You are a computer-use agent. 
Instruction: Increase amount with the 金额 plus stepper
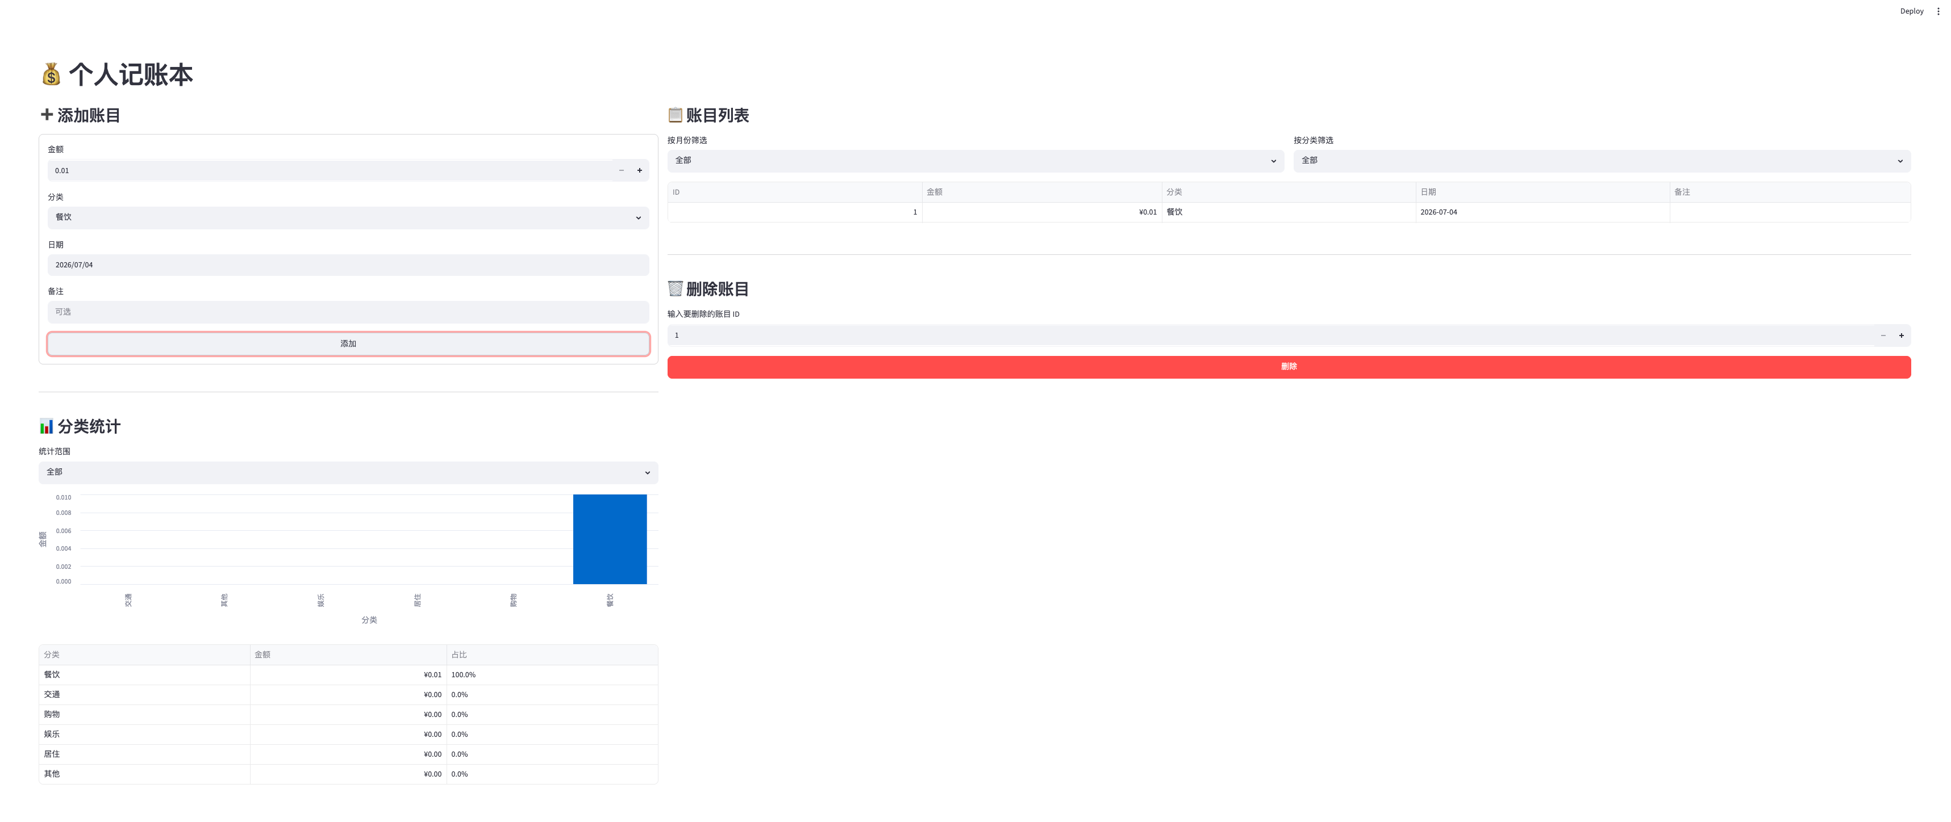[639, 171]
